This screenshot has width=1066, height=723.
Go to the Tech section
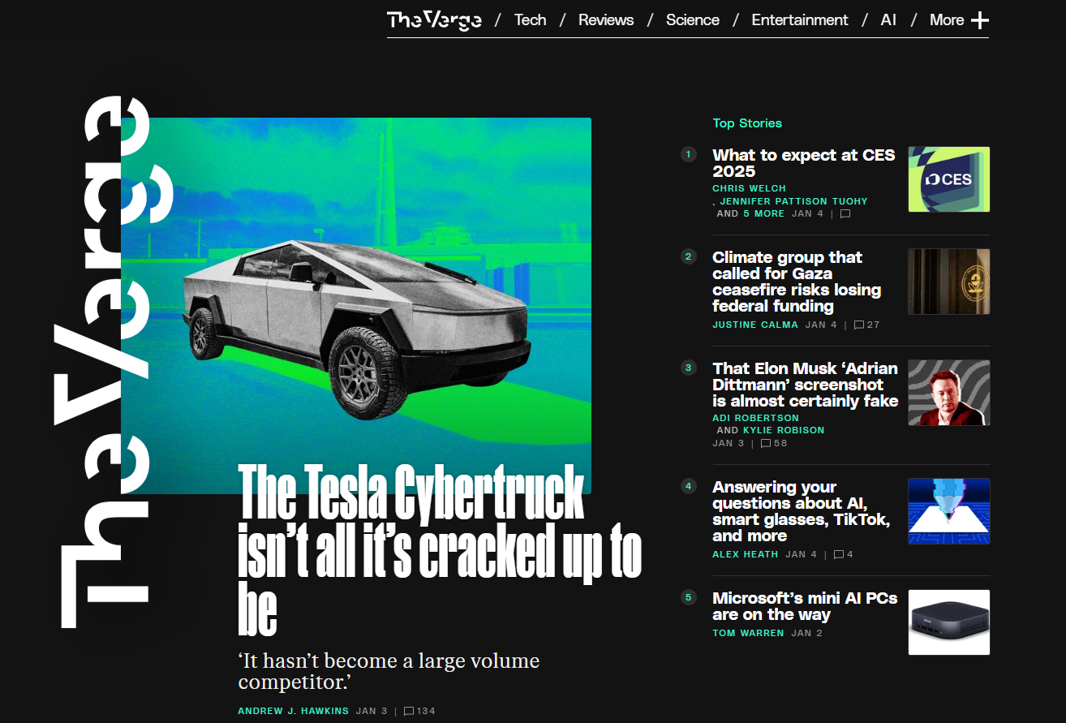(x=531, y=20)
